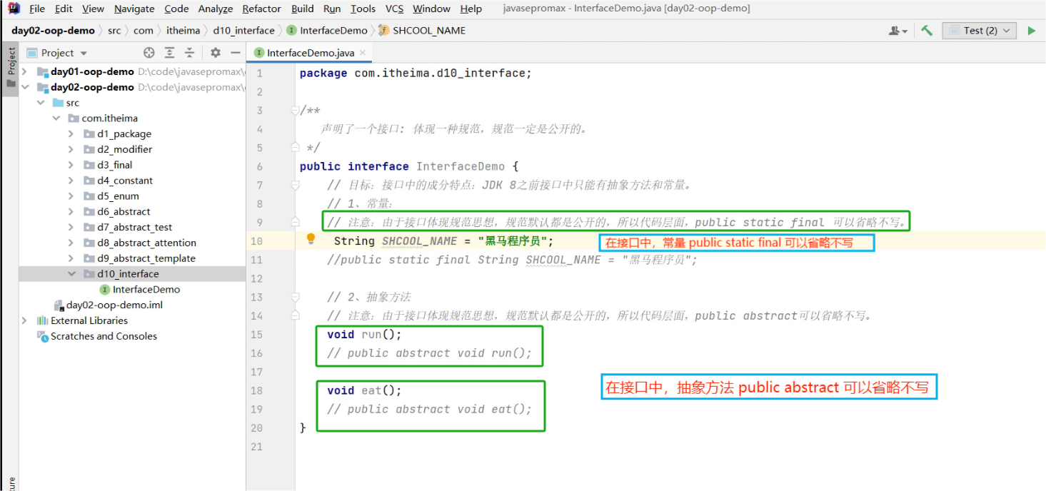
Task: Open the Help menu
Action: (x=471, y=9)
